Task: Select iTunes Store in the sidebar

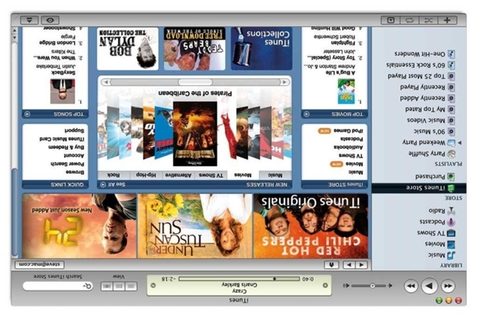Action: tap(419, 188)
